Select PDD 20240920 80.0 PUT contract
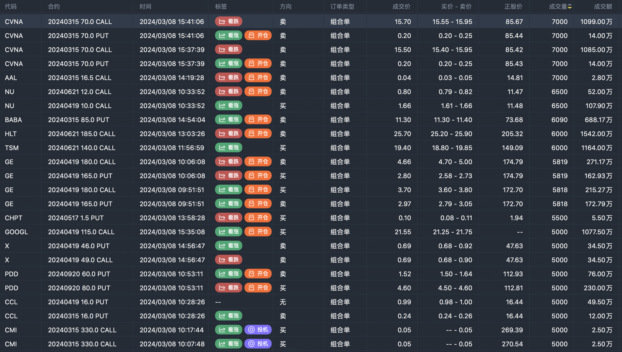Image resolution: width=622 pixels, height=352 pixels. [79, 288]
